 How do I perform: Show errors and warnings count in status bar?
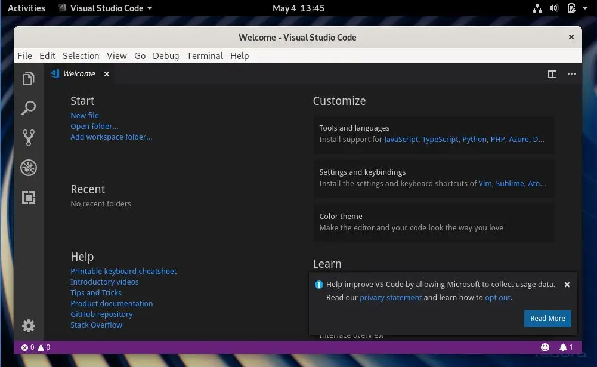pos(35,347)
